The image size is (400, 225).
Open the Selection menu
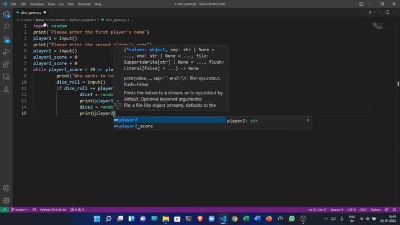[37, 4]
